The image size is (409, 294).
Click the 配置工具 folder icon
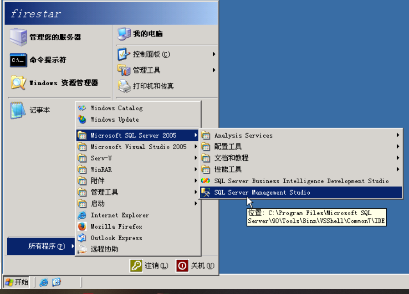click(x=205, y=146)
